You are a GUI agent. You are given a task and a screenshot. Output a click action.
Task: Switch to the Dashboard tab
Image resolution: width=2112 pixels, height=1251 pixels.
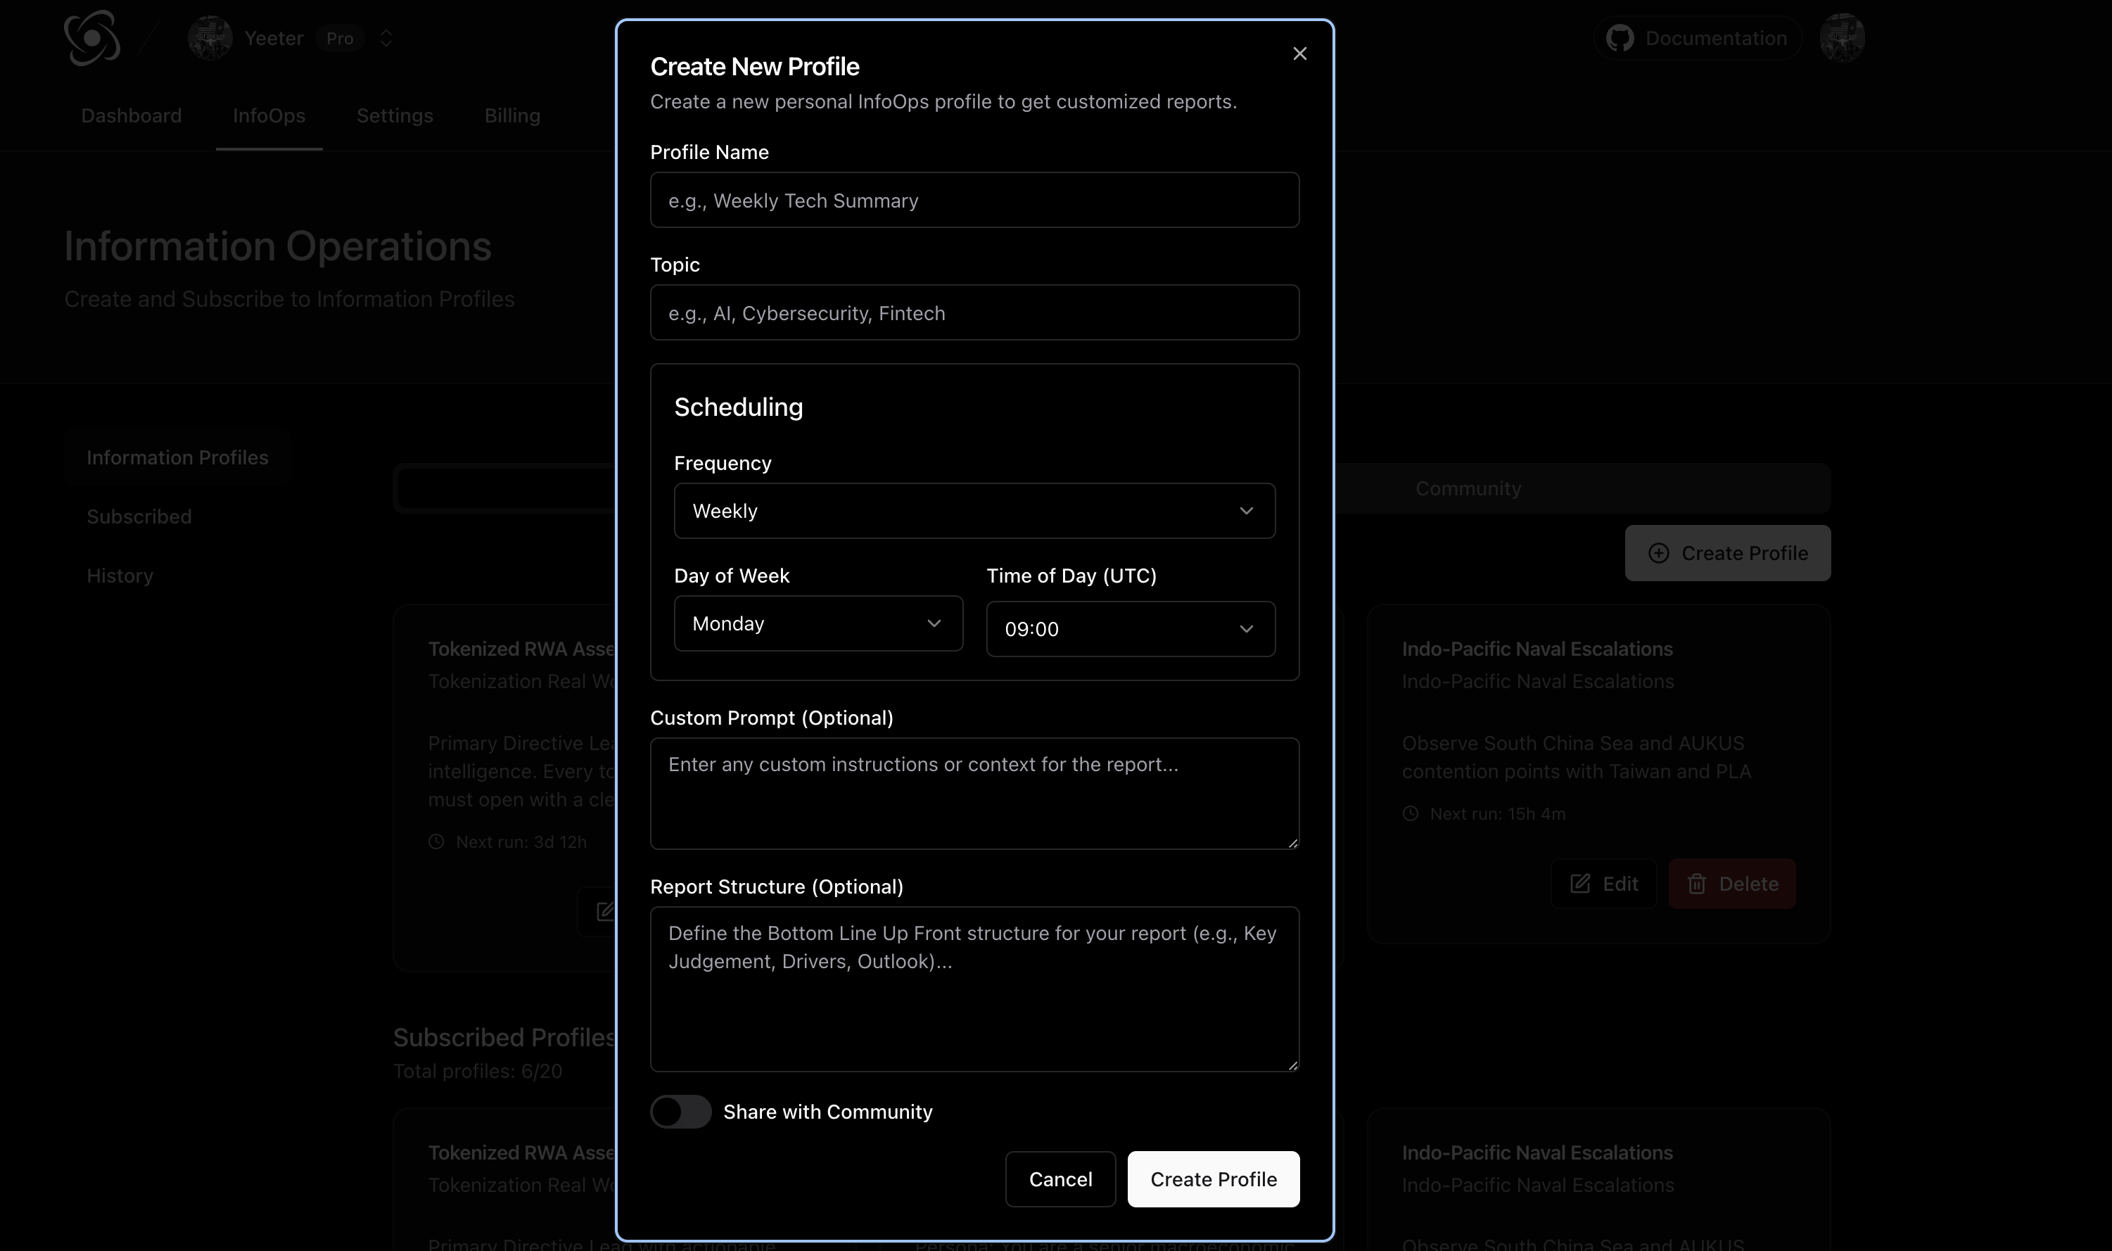[x=132, y=115]
